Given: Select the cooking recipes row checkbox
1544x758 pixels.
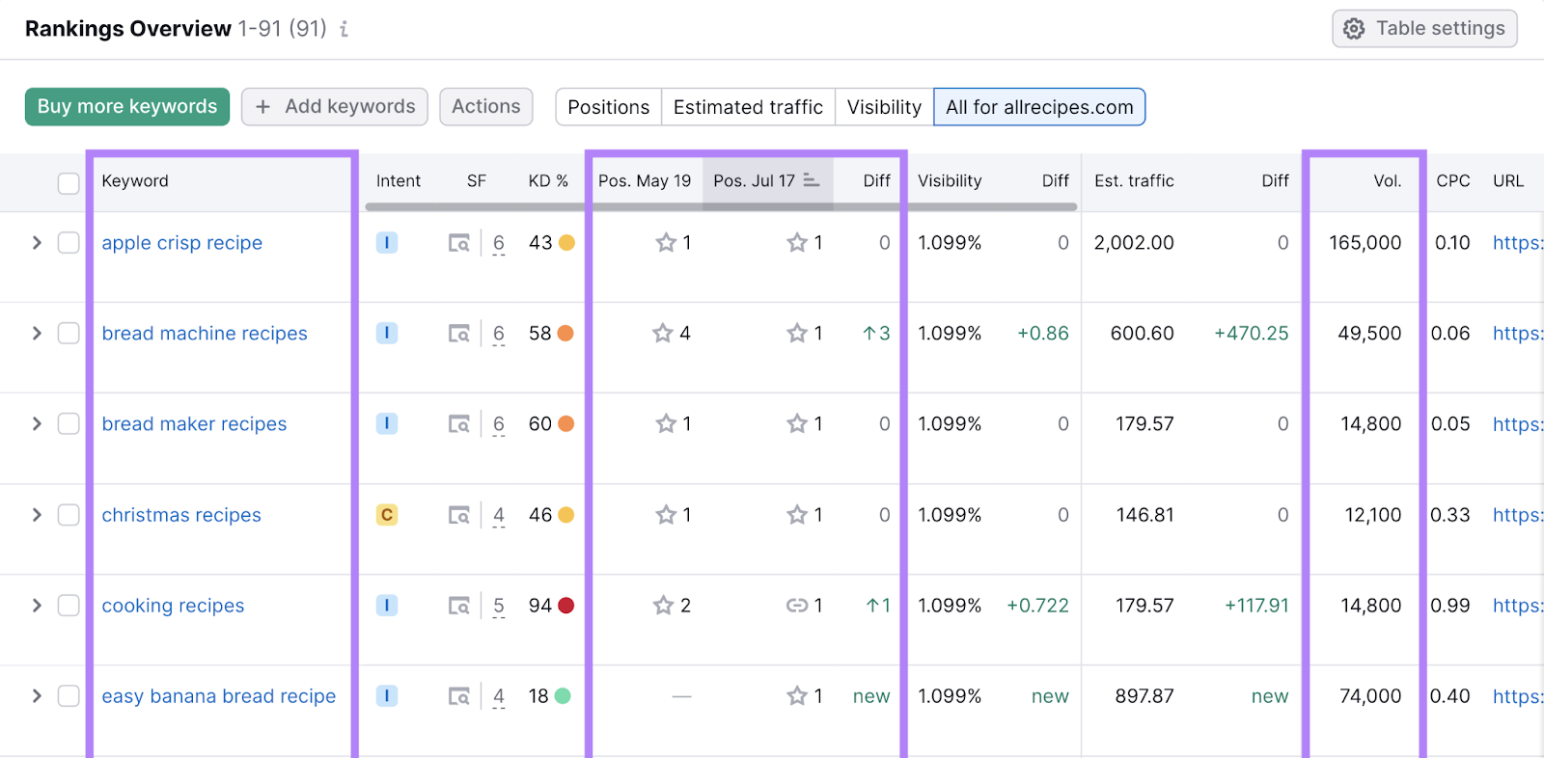Looking at the screenshot, I should [69, 606].
